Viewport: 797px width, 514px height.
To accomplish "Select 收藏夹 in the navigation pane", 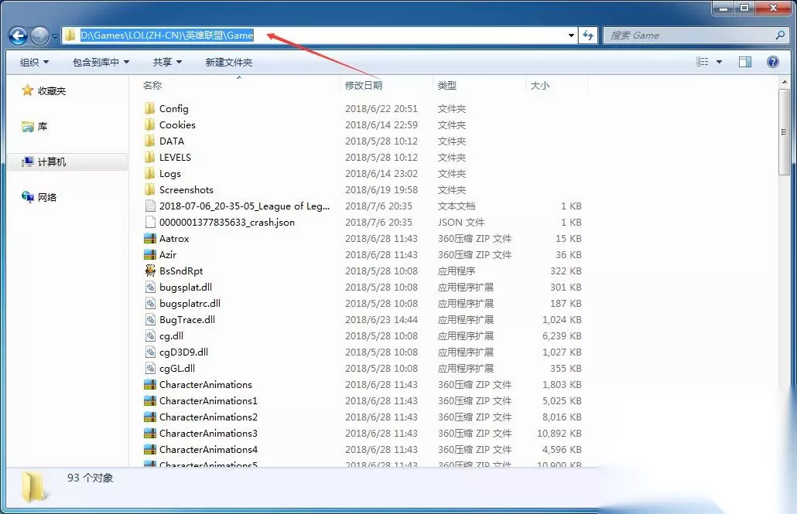I will tap(43, 91).
